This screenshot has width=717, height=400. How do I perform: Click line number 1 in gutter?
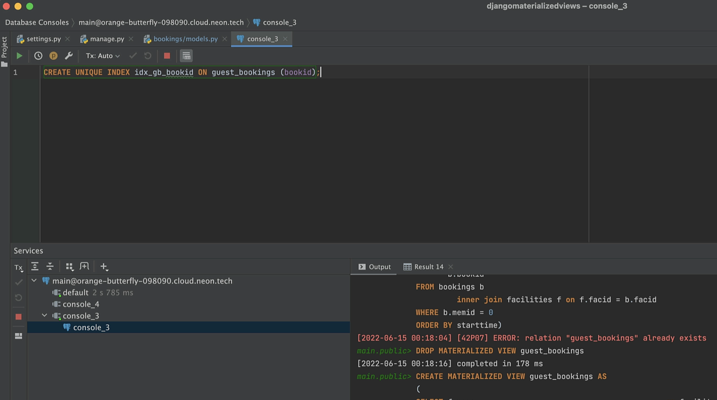pos(15,72)
